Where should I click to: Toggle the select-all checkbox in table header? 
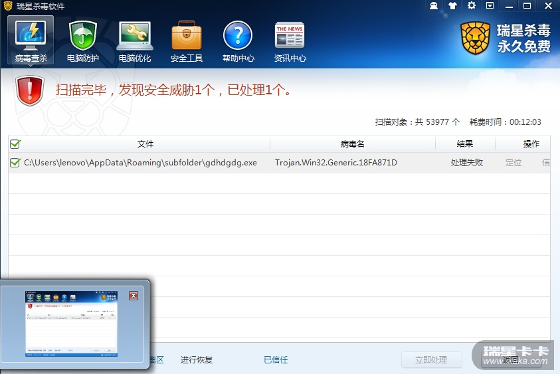coord(15,144)
